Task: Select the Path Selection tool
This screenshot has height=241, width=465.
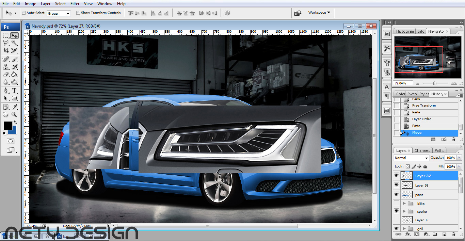Action: click(x=6, y=98)
